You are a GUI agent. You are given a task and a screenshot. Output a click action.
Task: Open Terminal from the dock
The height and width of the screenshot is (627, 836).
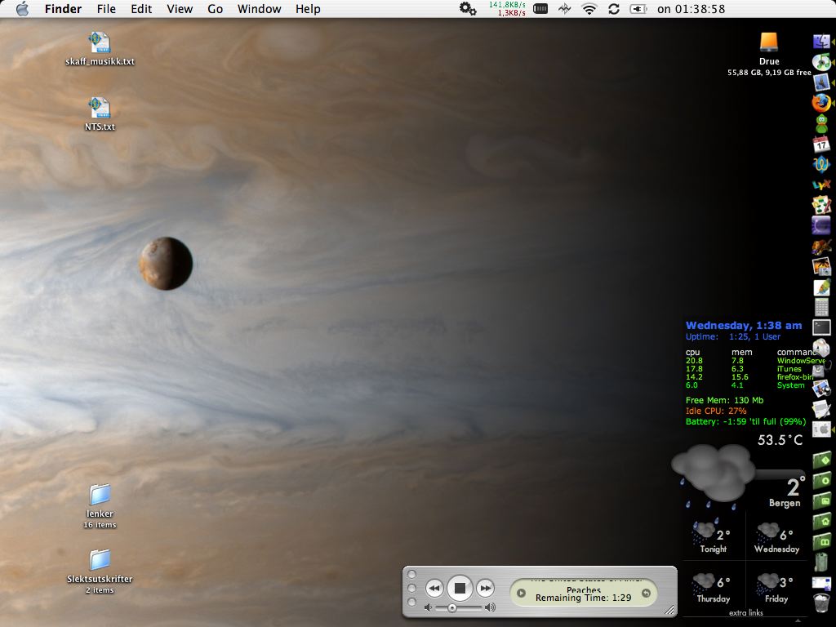coord(821,327)
